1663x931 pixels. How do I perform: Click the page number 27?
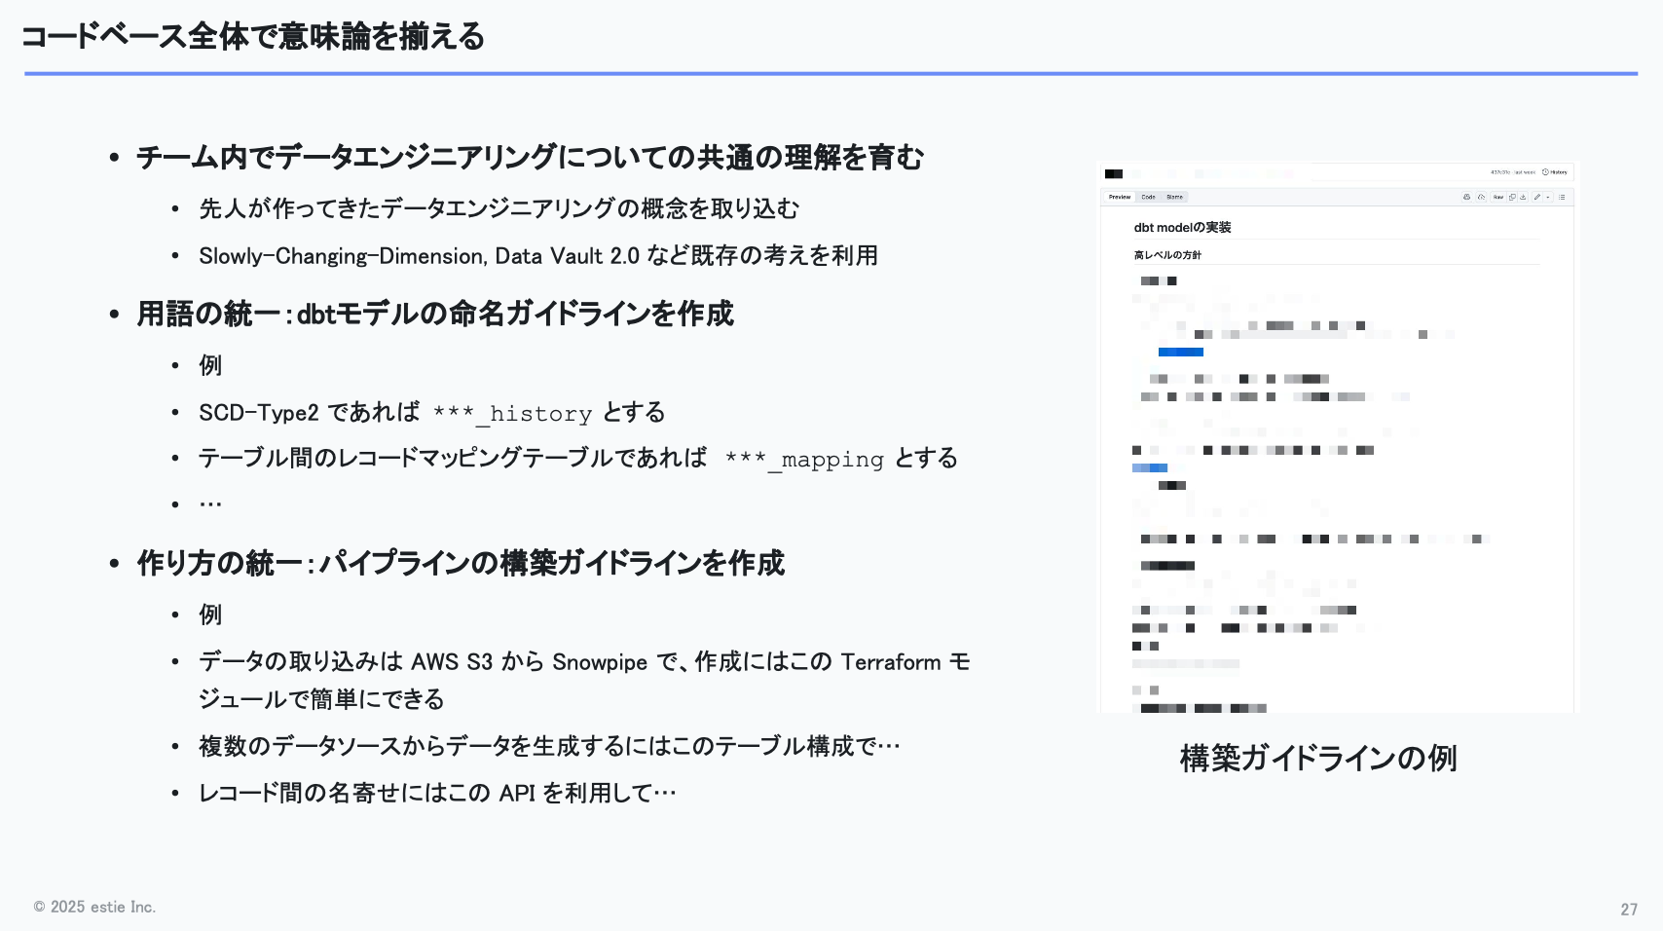pos(1629,909)
